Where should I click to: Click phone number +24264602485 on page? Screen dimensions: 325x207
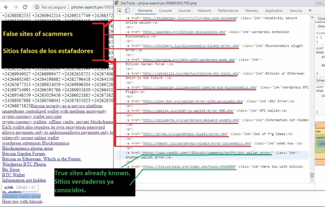[16, 79]
